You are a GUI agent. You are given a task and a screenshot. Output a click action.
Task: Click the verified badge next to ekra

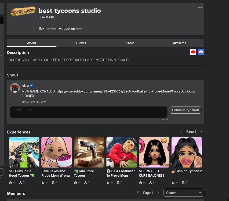pos(31,85)
